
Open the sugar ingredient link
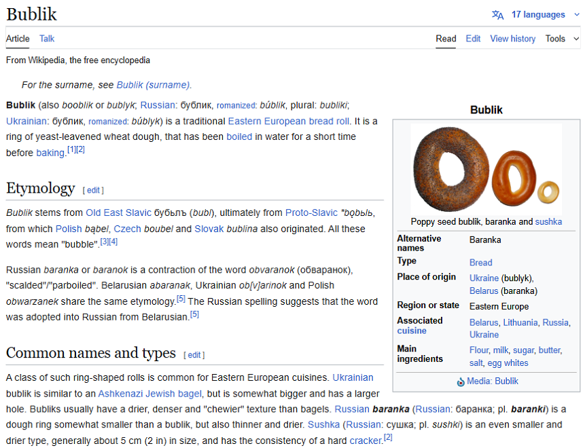point(523,350)
